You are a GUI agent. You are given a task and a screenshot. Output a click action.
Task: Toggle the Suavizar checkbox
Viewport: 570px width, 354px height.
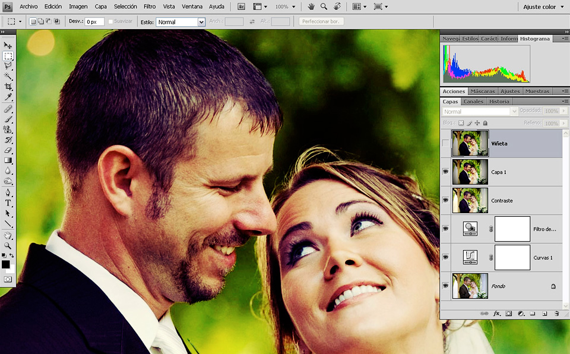[110, 22]
